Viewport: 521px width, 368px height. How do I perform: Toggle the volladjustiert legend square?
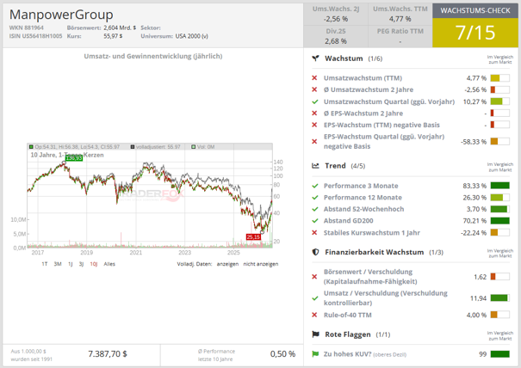click(x=133, y=147)
